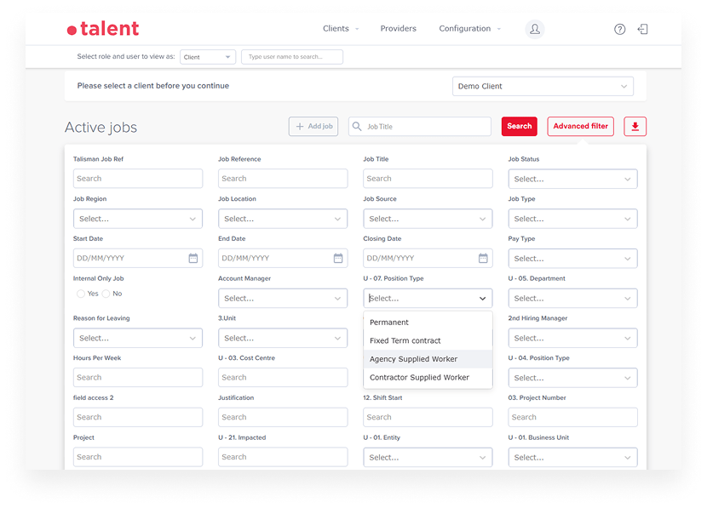Expand the Demo Client dropdown
The image size is (707, 508).
coord(543,86)
